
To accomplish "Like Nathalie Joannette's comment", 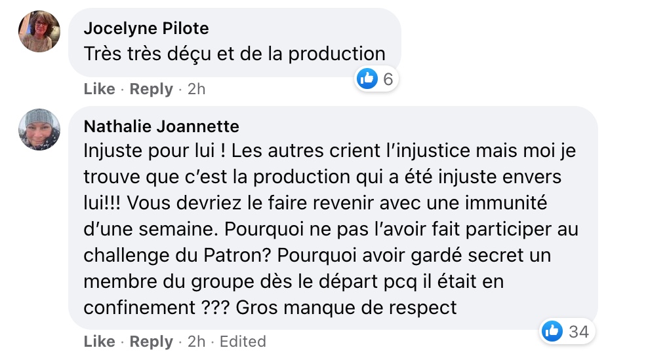I will point(99,342).
